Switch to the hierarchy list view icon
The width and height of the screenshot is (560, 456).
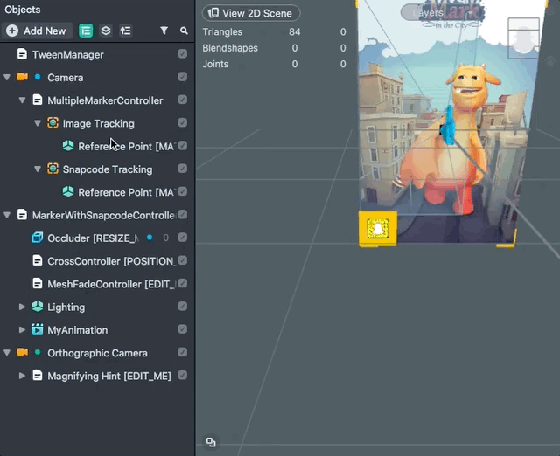pyautogui.click(x=86, y=31)
